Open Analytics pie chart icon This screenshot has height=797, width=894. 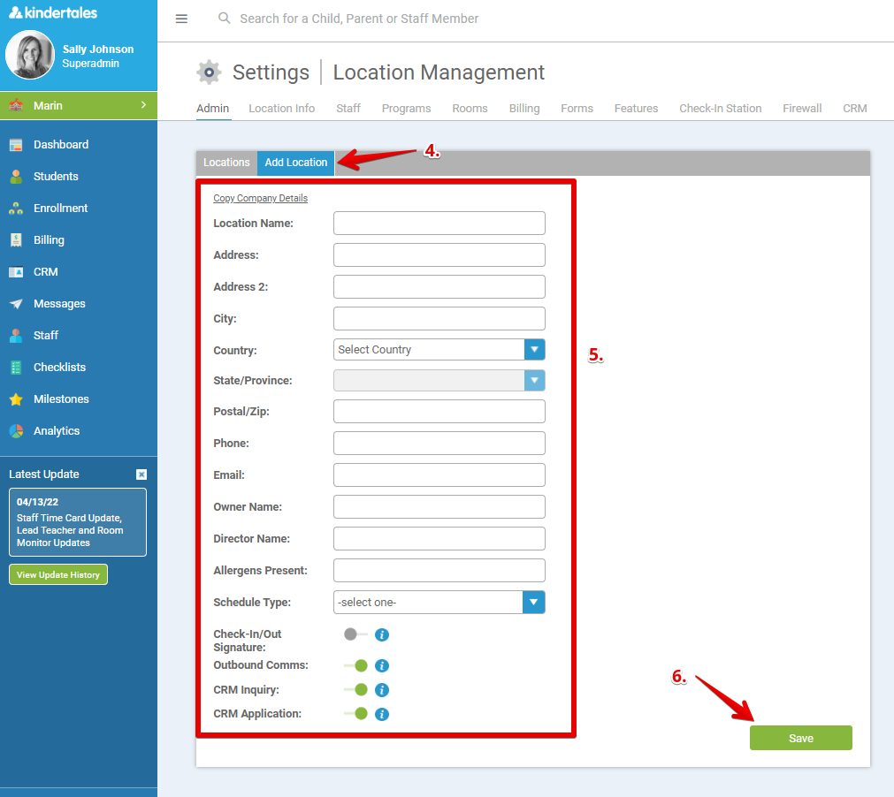(16, 431)
